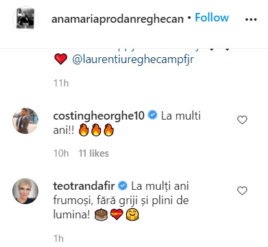The height and width of the screenshot is (247, 268).
Task: Like costingheorghe10's comment with the heart
Action: tap(242, 120)
